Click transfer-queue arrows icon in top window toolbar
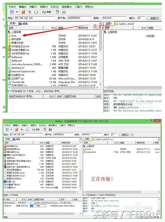Screen dimensions: 165x222 tap(57, 12)
